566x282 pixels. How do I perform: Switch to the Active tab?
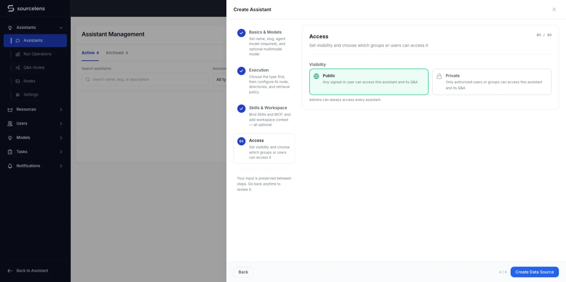point(90,53)
